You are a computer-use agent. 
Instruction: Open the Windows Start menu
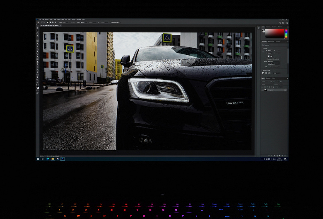[x=38, y=159]
